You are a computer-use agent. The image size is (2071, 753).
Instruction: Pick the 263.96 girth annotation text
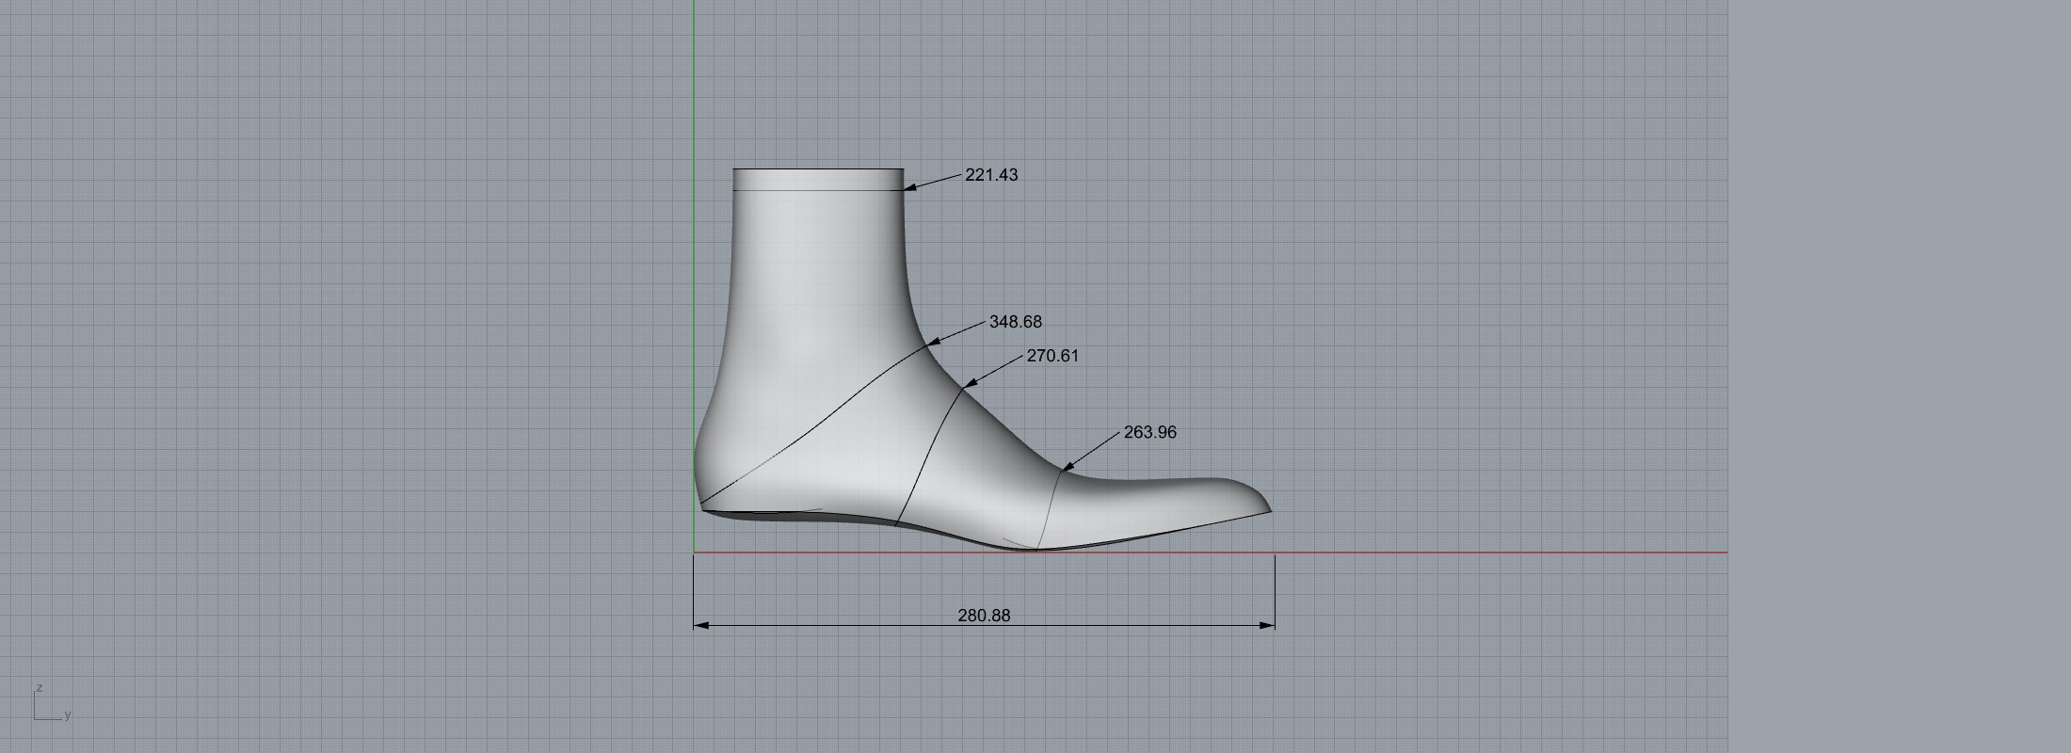[x=1149, y=432]
